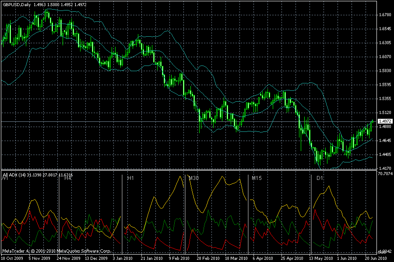Pick the 1.4645 price level
The height and width of the screenshot is (262, 394).
click(x=385, y=141)
